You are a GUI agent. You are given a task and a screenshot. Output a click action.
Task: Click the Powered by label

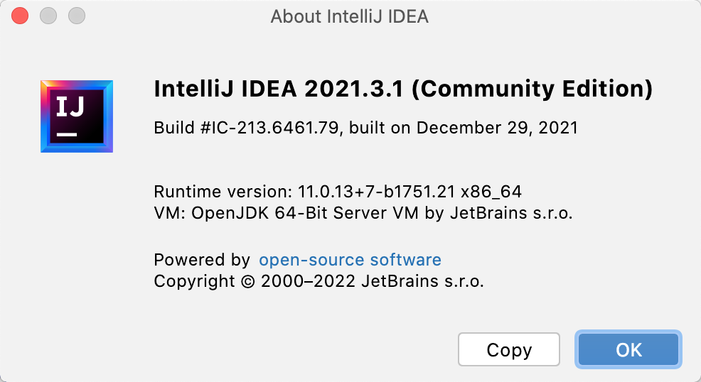pyautogui.click(x=202, y=260)
